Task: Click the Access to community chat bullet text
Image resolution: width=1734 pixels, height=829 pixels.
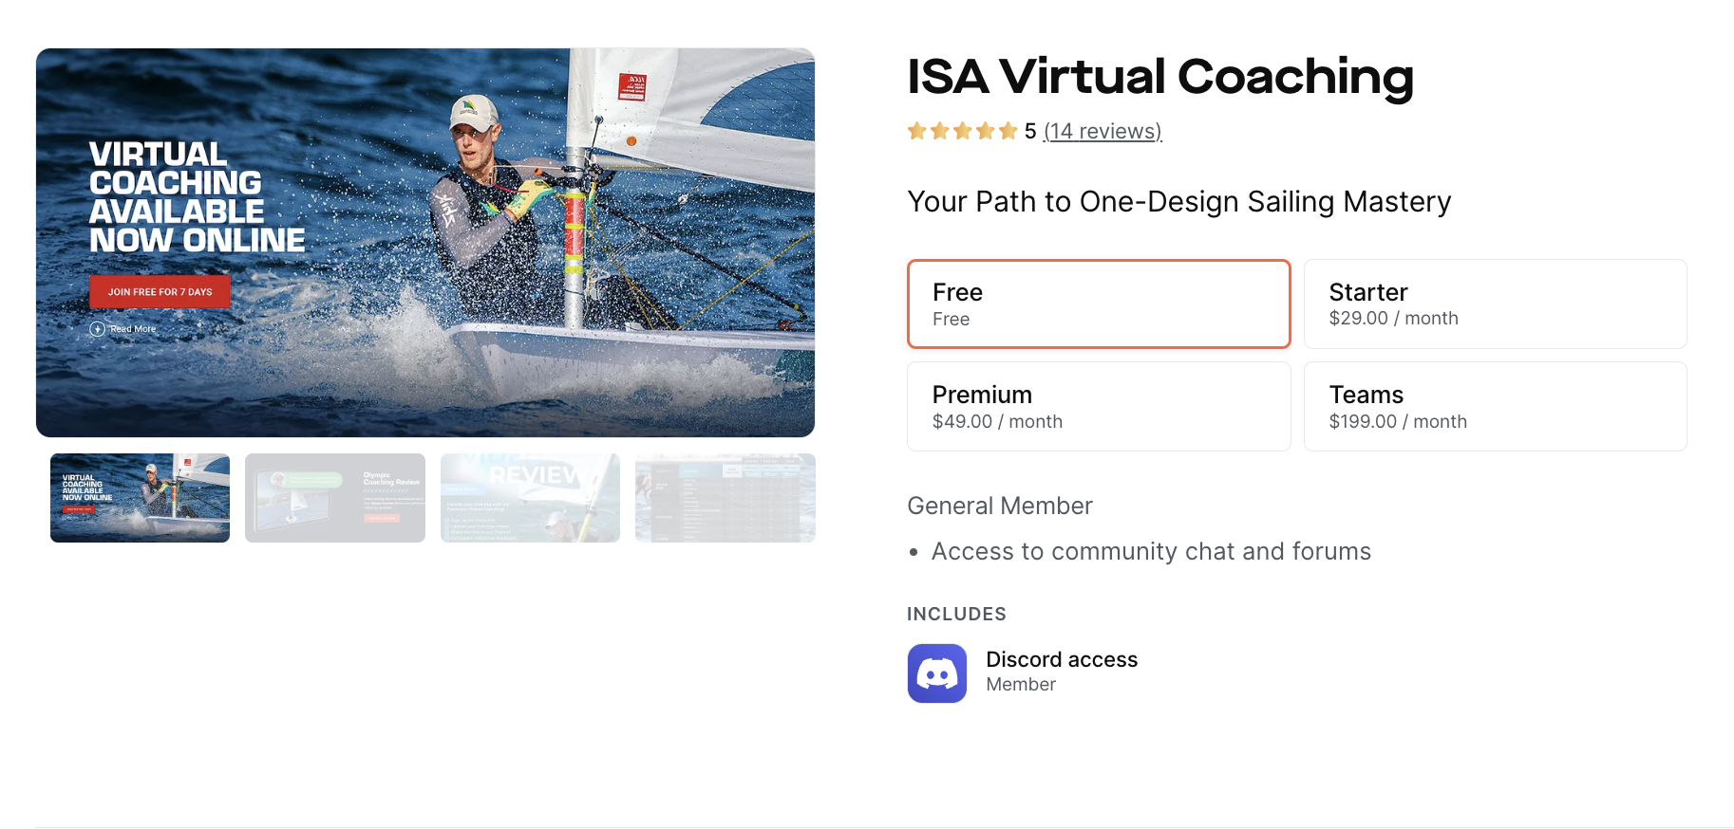Action: pos(1151,551)
